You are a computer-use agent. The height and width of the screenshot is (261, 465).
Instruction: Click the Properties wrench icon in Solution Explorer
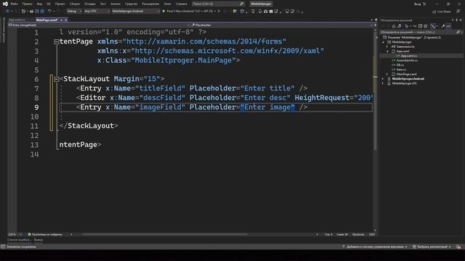(x=442, y=26)
